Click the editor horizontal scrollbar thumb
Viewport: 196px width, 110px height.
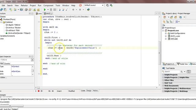tap(39, 88)
